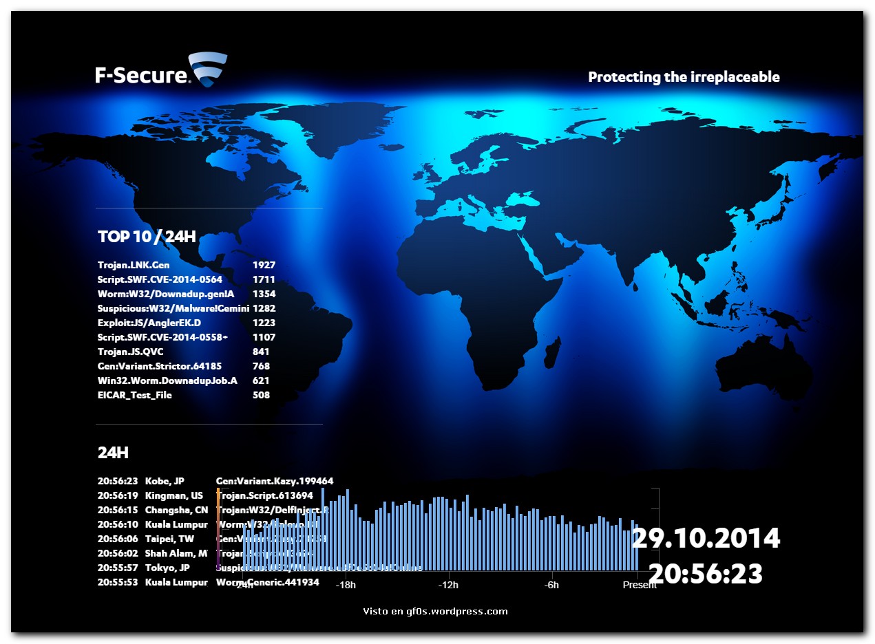The height and width of the screenshot is (644, 875).
Task: Click the -18h marker on the chart axis
Action: [x=346, y=585]
